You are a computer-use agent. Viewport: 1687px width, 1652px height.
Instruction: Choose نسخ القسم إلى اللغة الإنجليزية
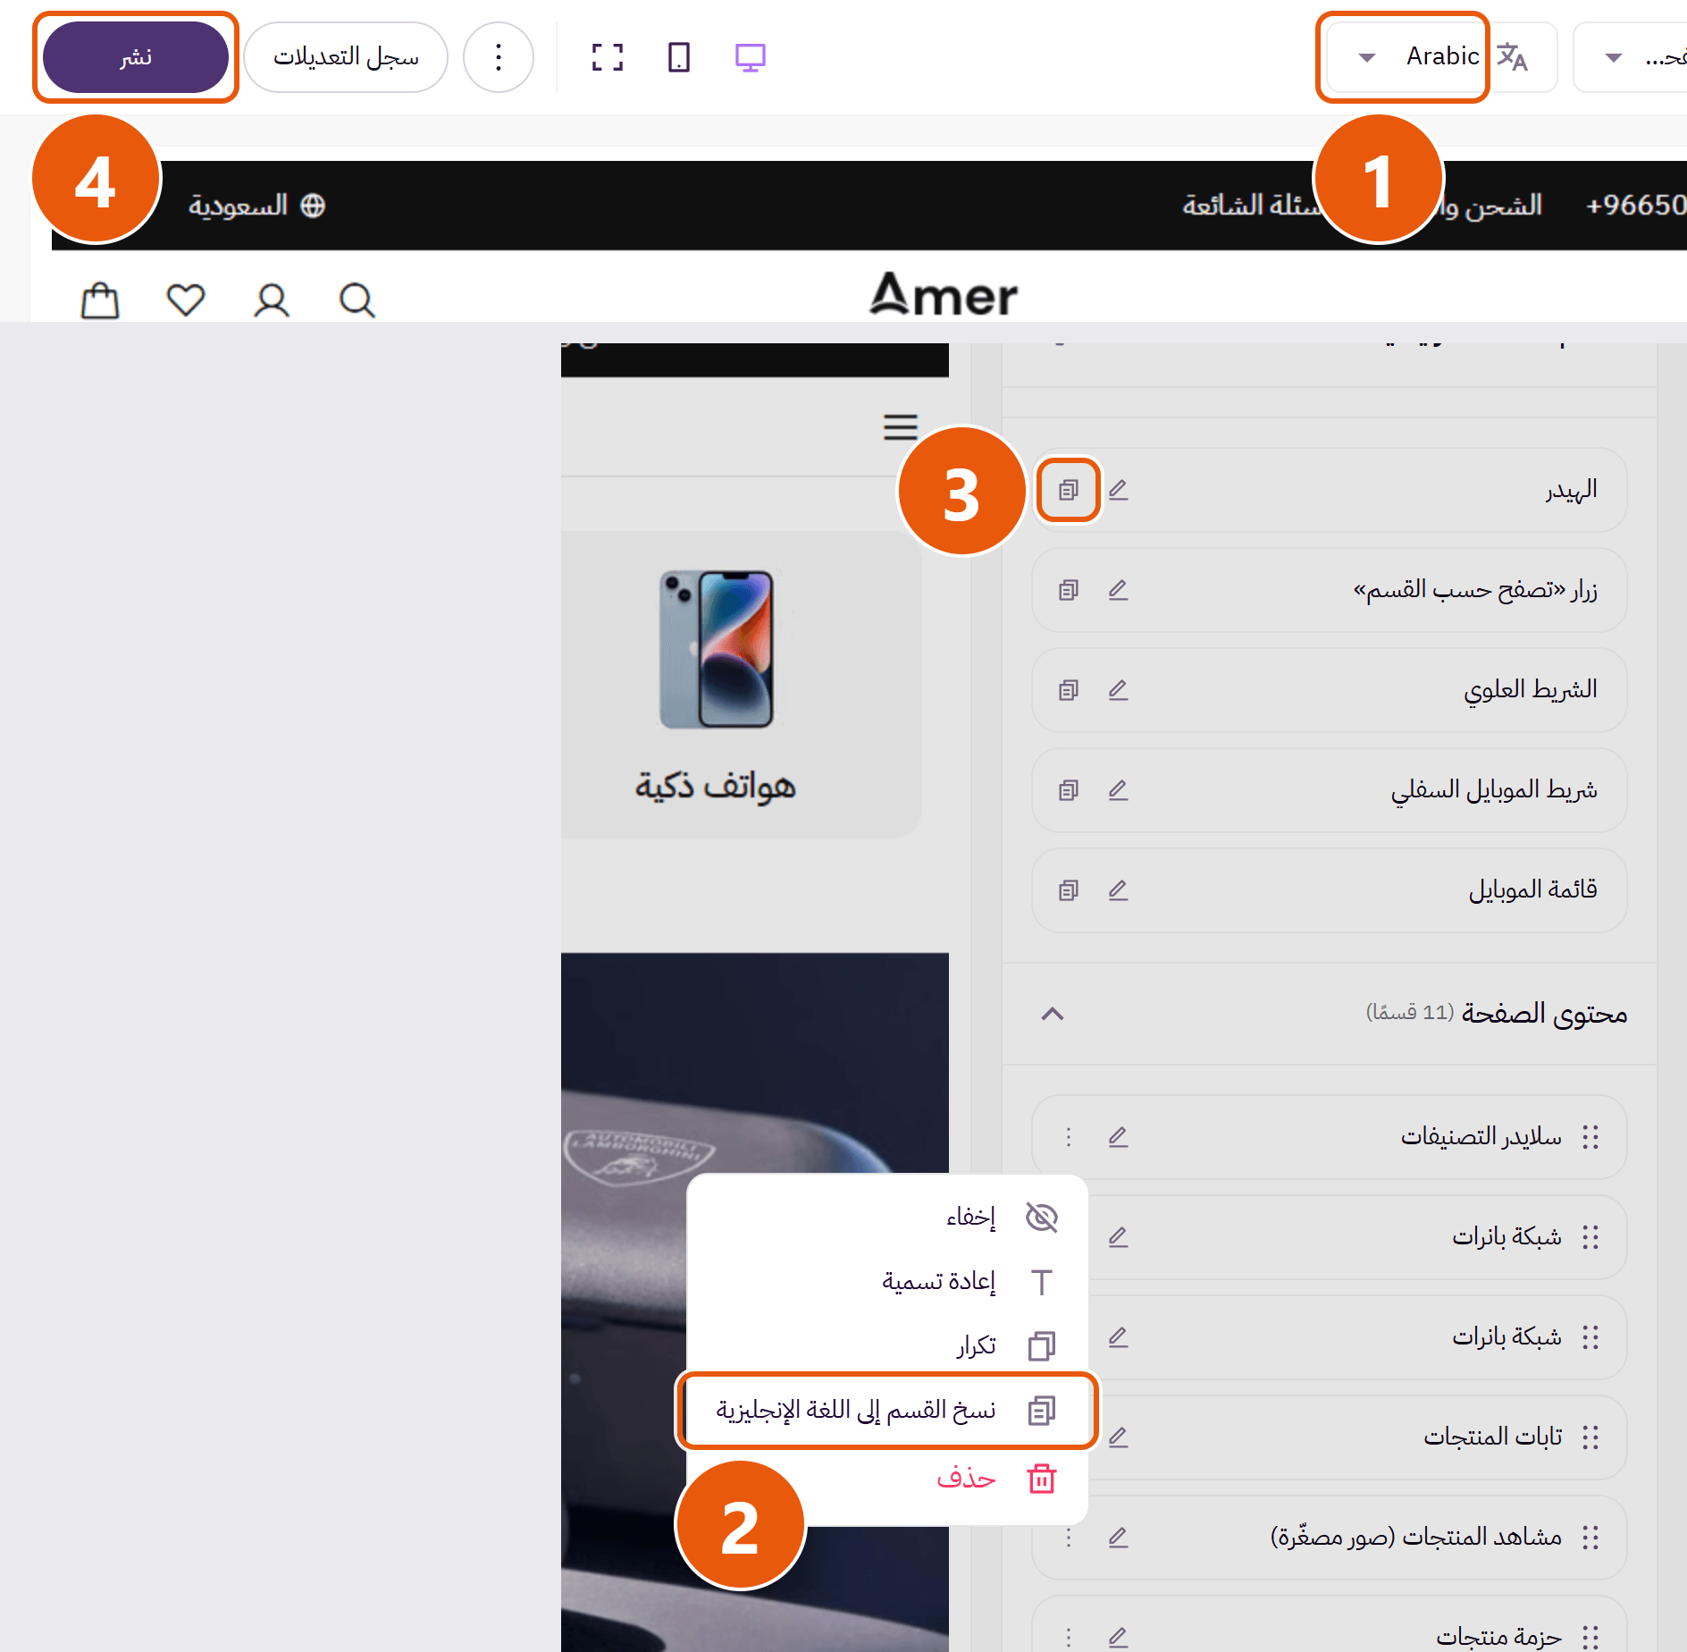[x=887, y=1411]
